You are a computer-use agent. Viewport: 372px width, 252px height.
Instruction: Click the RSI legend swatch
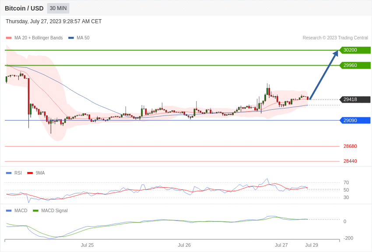pos(9,173)
